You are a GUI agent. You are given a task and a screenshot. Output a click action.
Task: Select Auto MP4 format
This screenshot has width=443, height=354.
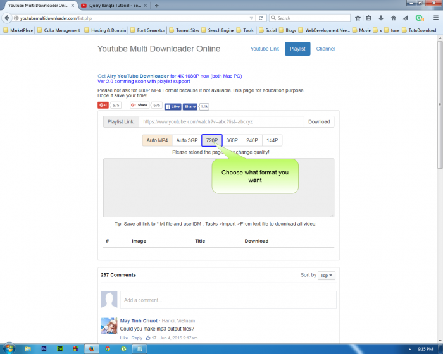point(157,140)
